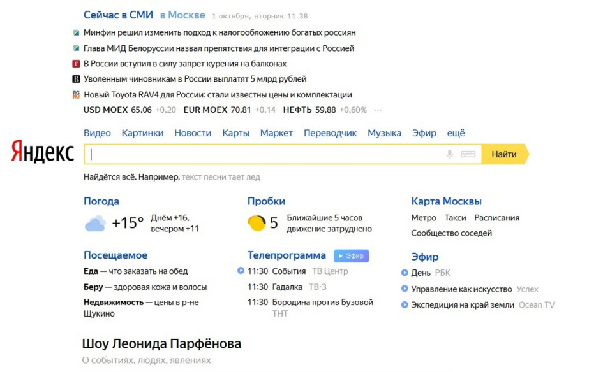Open the Новый Toyota RAV4 headline

(x=218, y=95)
